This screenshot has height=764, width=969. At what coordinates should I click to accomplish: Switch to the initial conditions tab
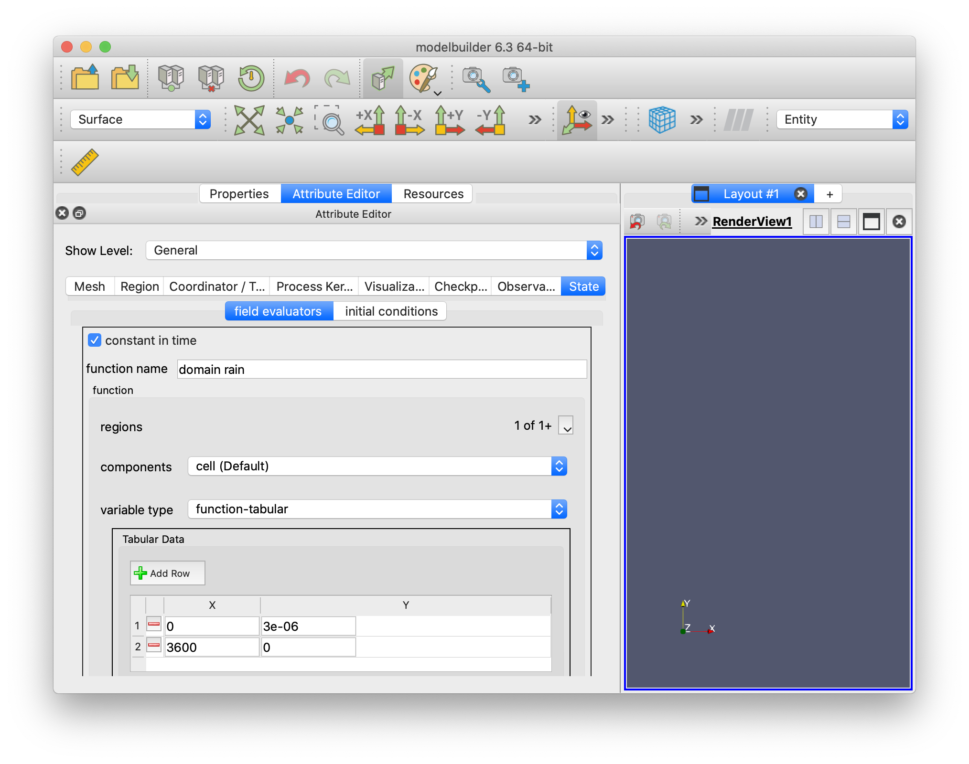click(391, 311)
